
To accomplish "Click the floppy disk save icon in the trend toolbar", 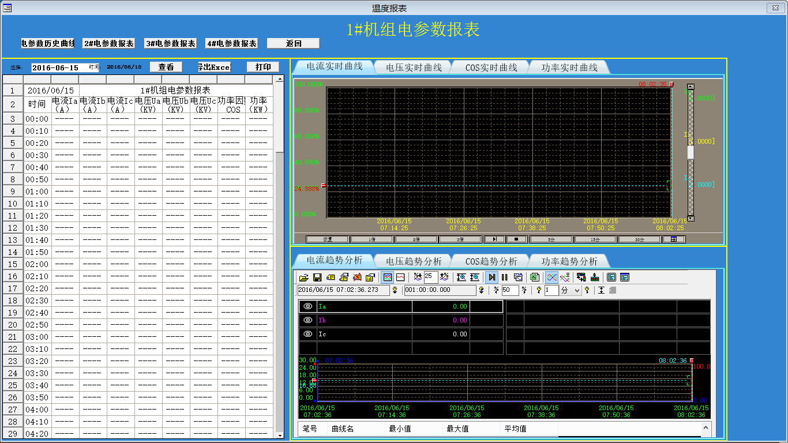I will (x=317, y=277).
